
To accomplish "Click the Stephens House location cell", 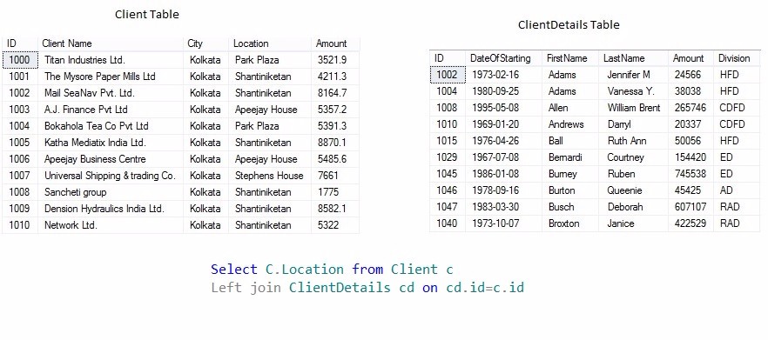I will pyautogui.click(x=269, y=176).
